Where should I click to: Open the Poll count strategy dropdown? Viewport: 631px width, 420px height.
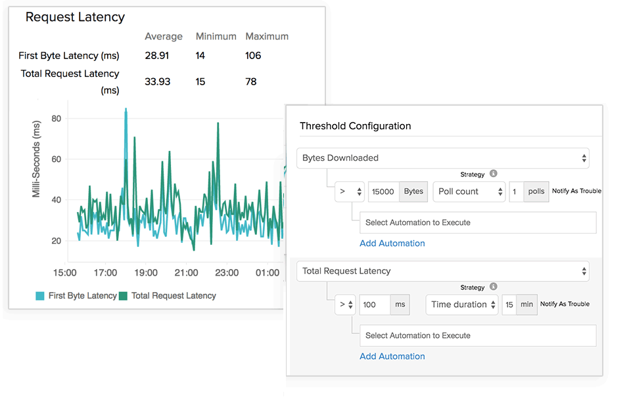[x=469, y=191]
